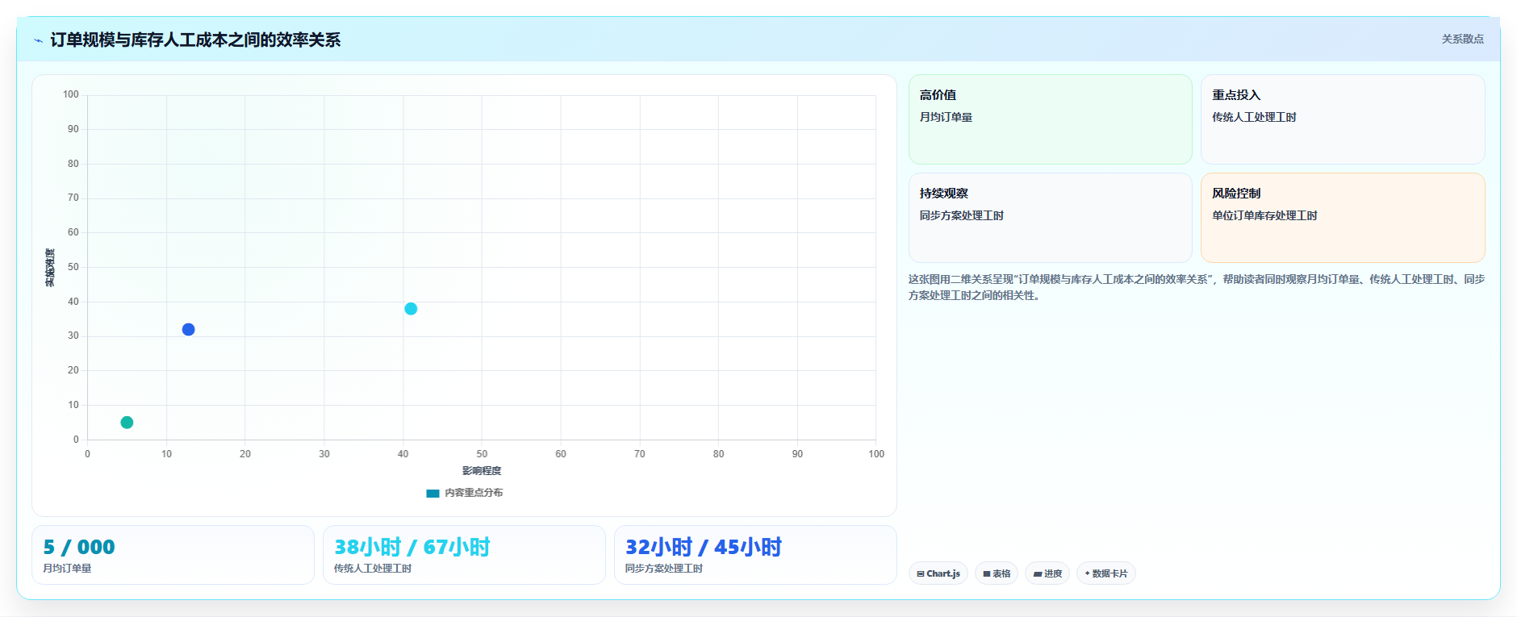The image size is (1517, 617).
Task: Click the 关系散点 label in header
Action: point(1462,39)
